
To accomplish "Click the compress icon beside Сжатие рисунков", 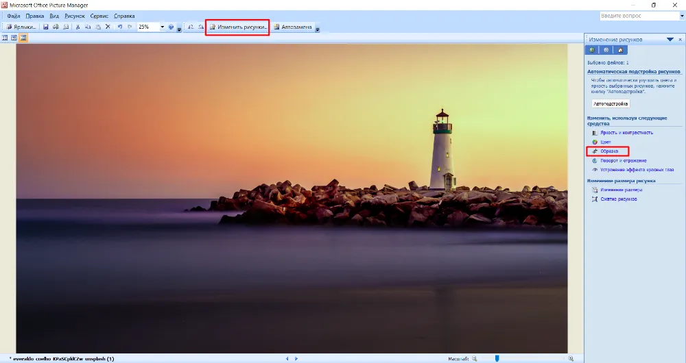I will [595, 199].
